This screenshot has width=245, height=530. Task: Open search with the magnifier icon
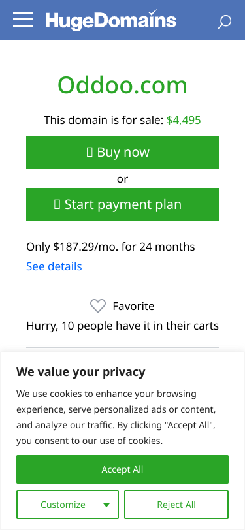[x=224, y=22]
